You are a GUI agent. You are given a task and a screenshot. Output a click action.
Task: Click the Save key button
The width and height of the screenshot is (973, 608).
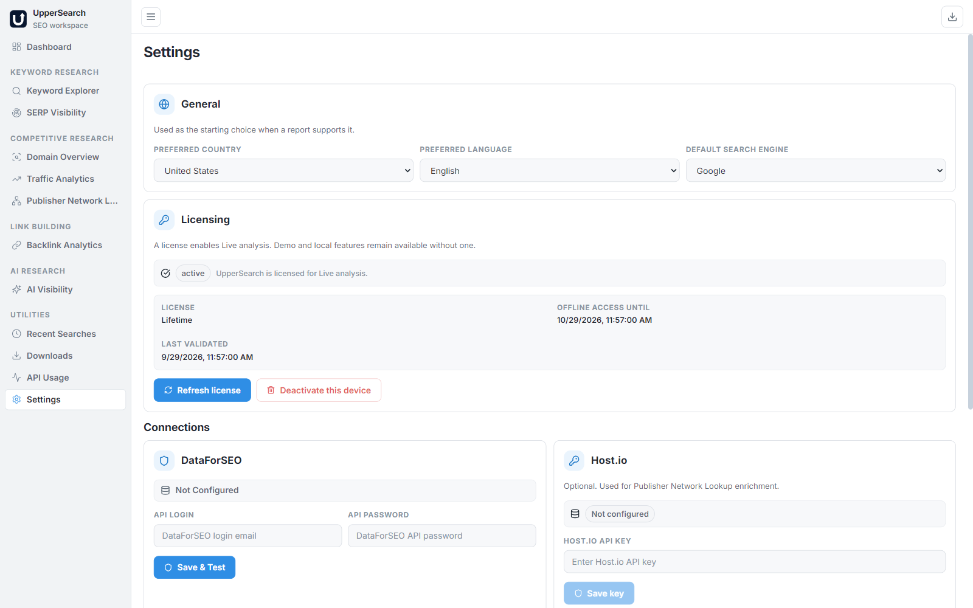point(599,593)
